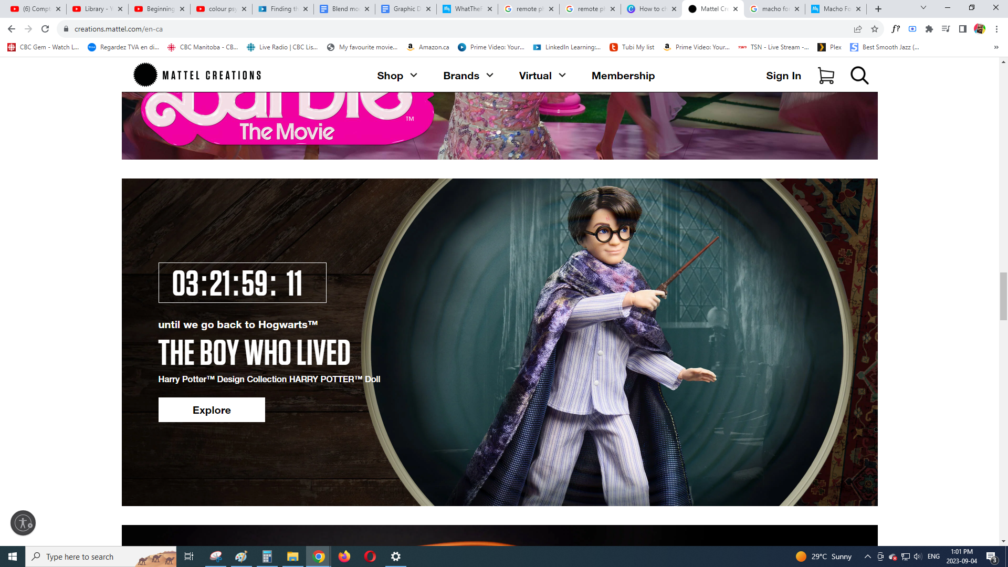Open Chrome side panel icon

(x=963, y=29)
